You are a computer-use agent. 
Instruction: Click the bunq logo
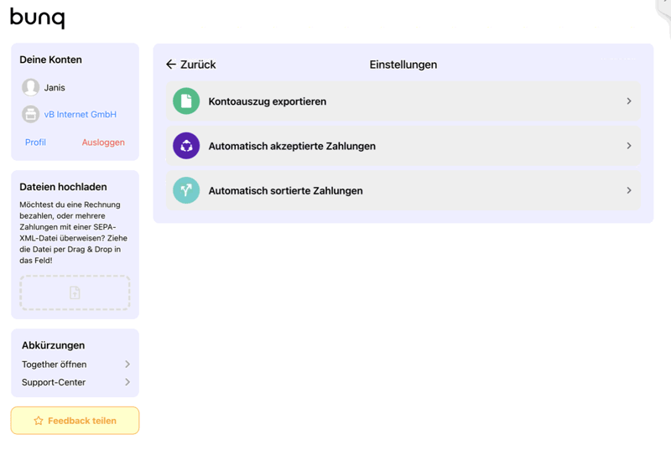[x=37, y=18]
